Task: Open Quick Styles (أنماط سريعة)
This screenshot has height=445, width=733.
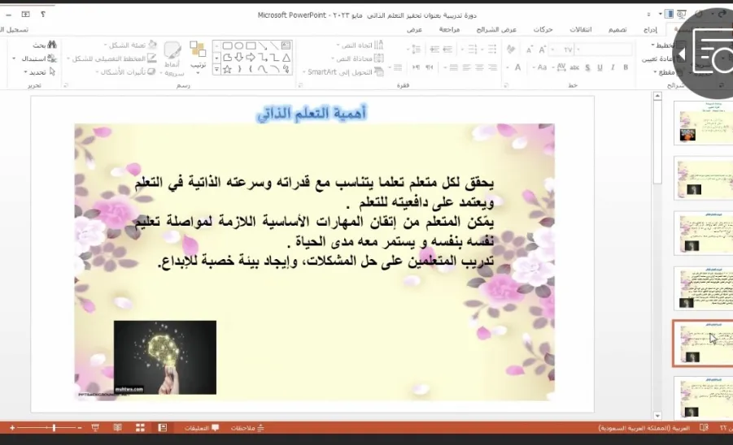Action: click(x=173, y=58)
